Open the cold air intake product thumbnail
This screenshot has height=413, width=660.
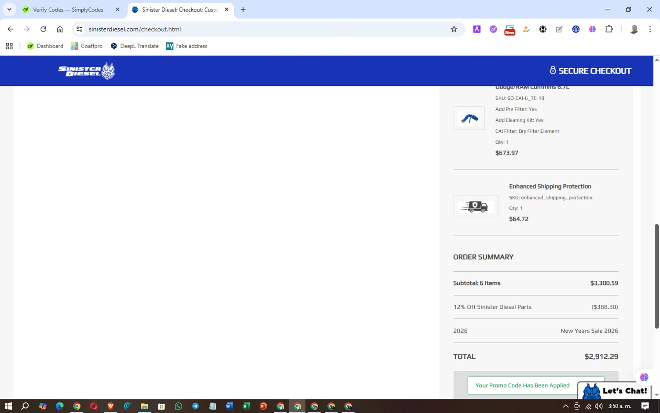click(x=469, y=118)
